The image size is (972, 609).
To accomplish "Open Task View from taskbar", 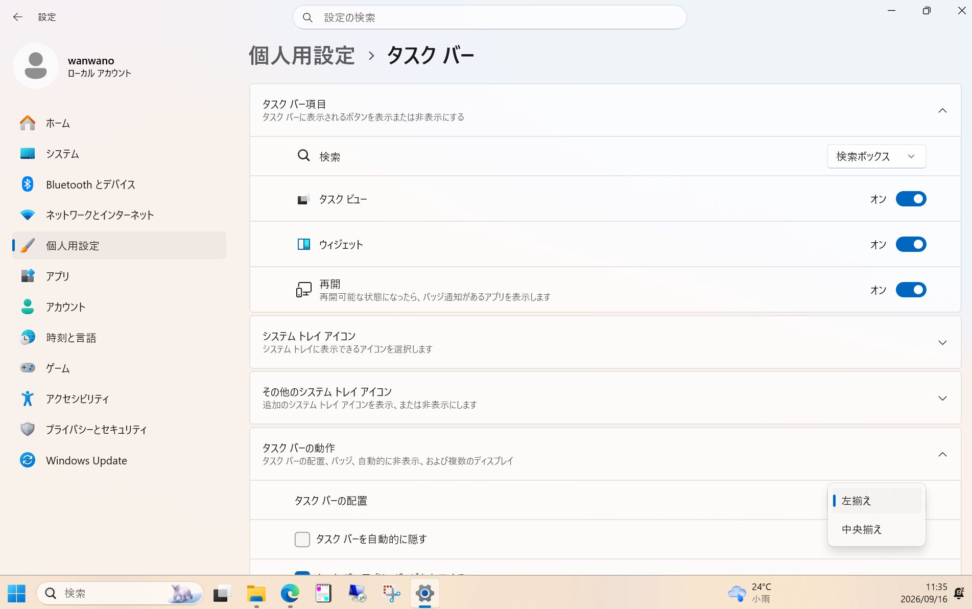I will [222, 593].
